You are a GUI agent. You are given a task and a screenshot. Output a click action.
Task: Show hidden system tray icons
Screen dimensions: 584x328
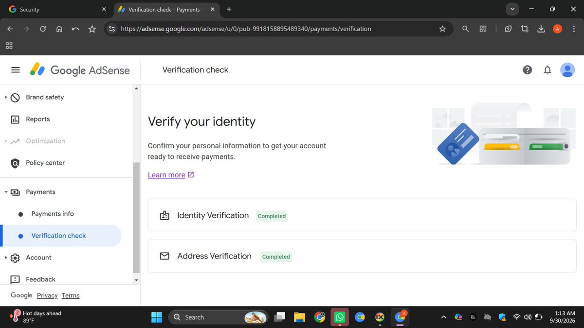(443, 317)
